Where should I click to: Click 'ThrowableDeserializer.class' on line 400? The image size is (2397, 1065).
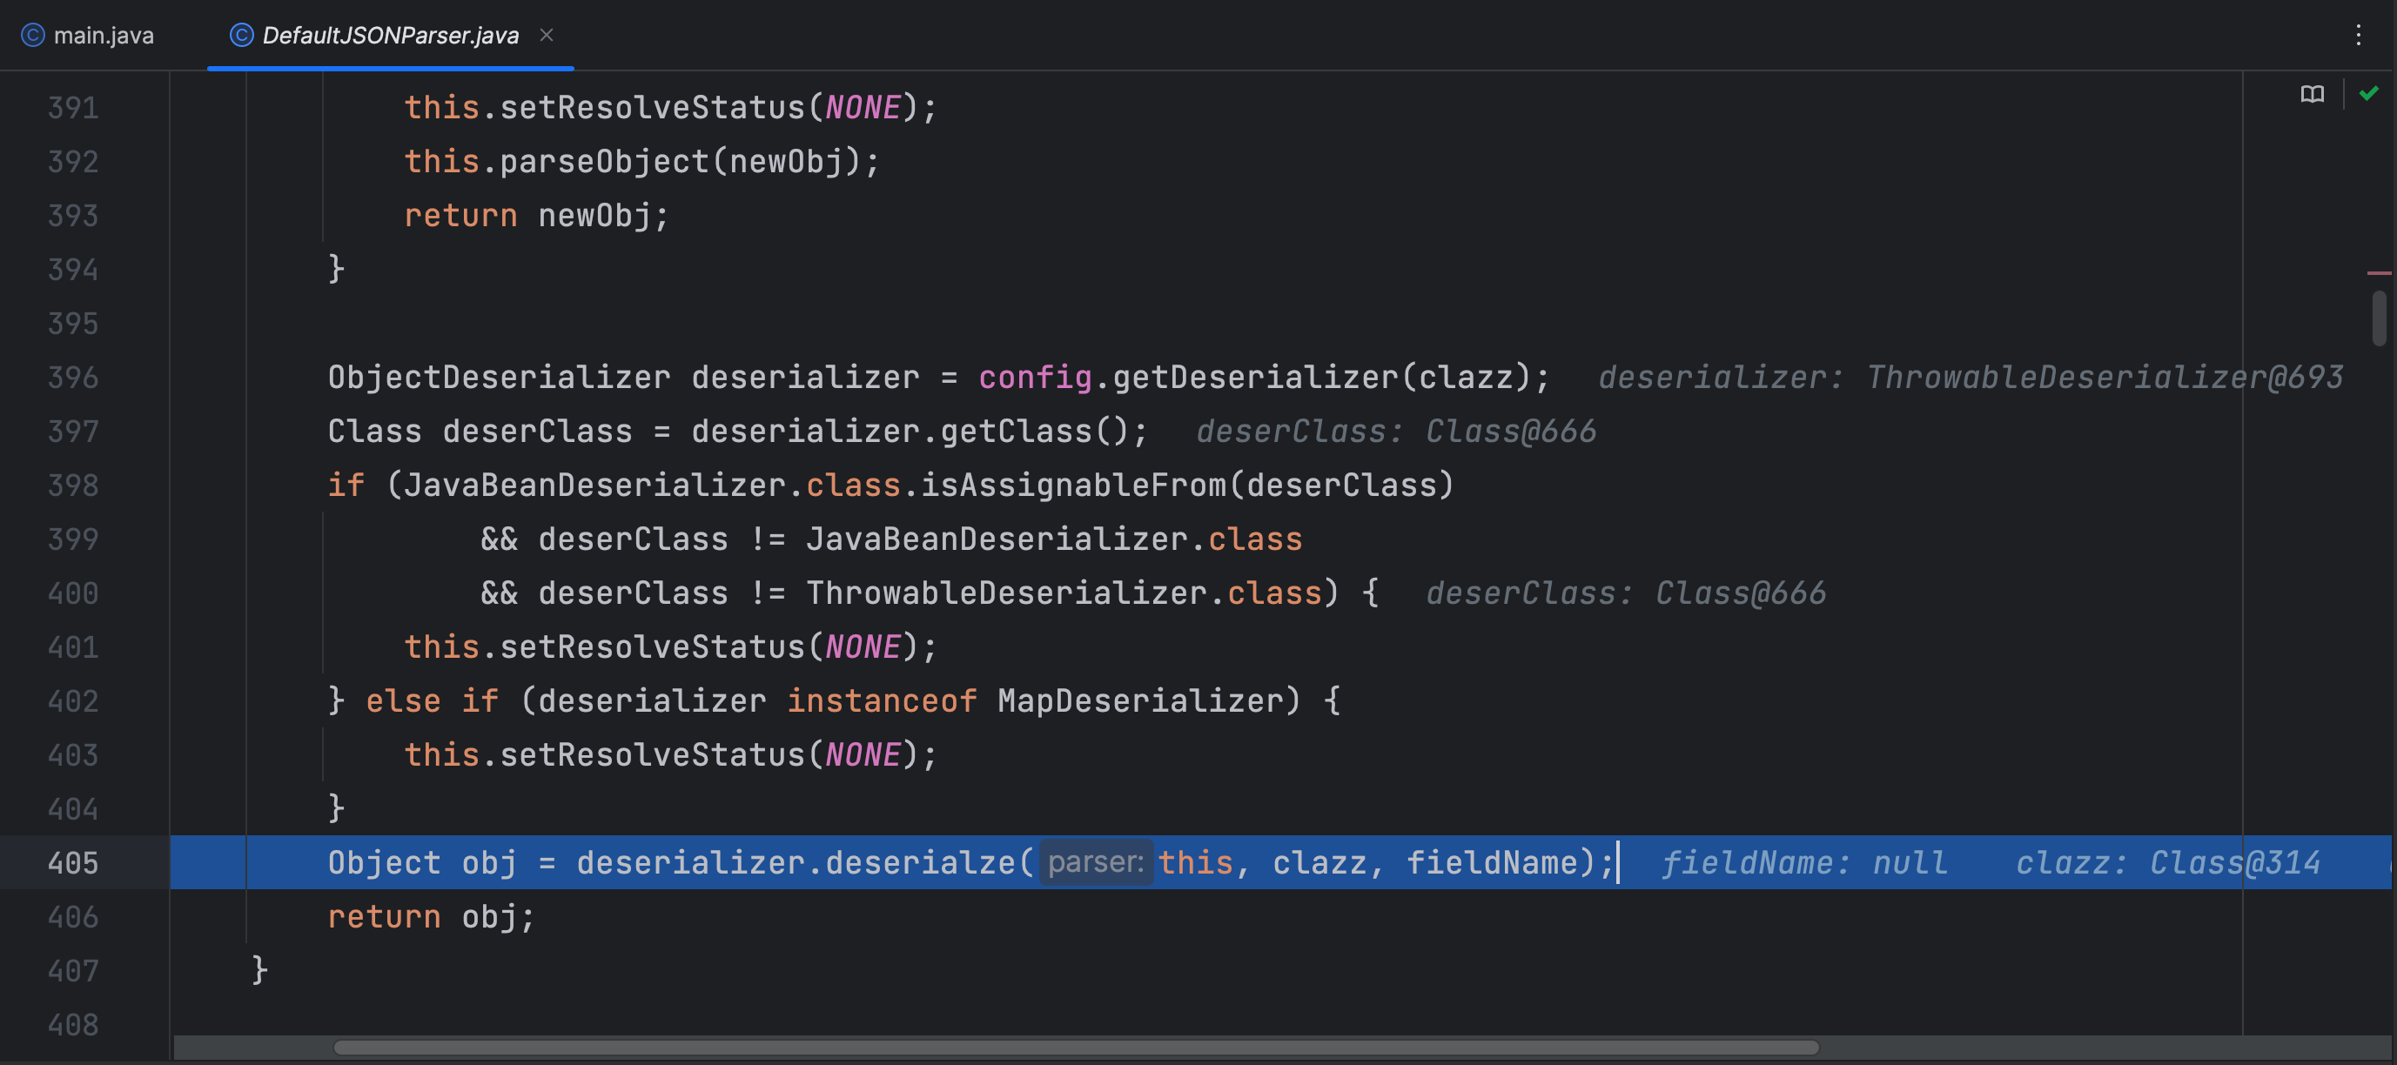[1064, 593]
